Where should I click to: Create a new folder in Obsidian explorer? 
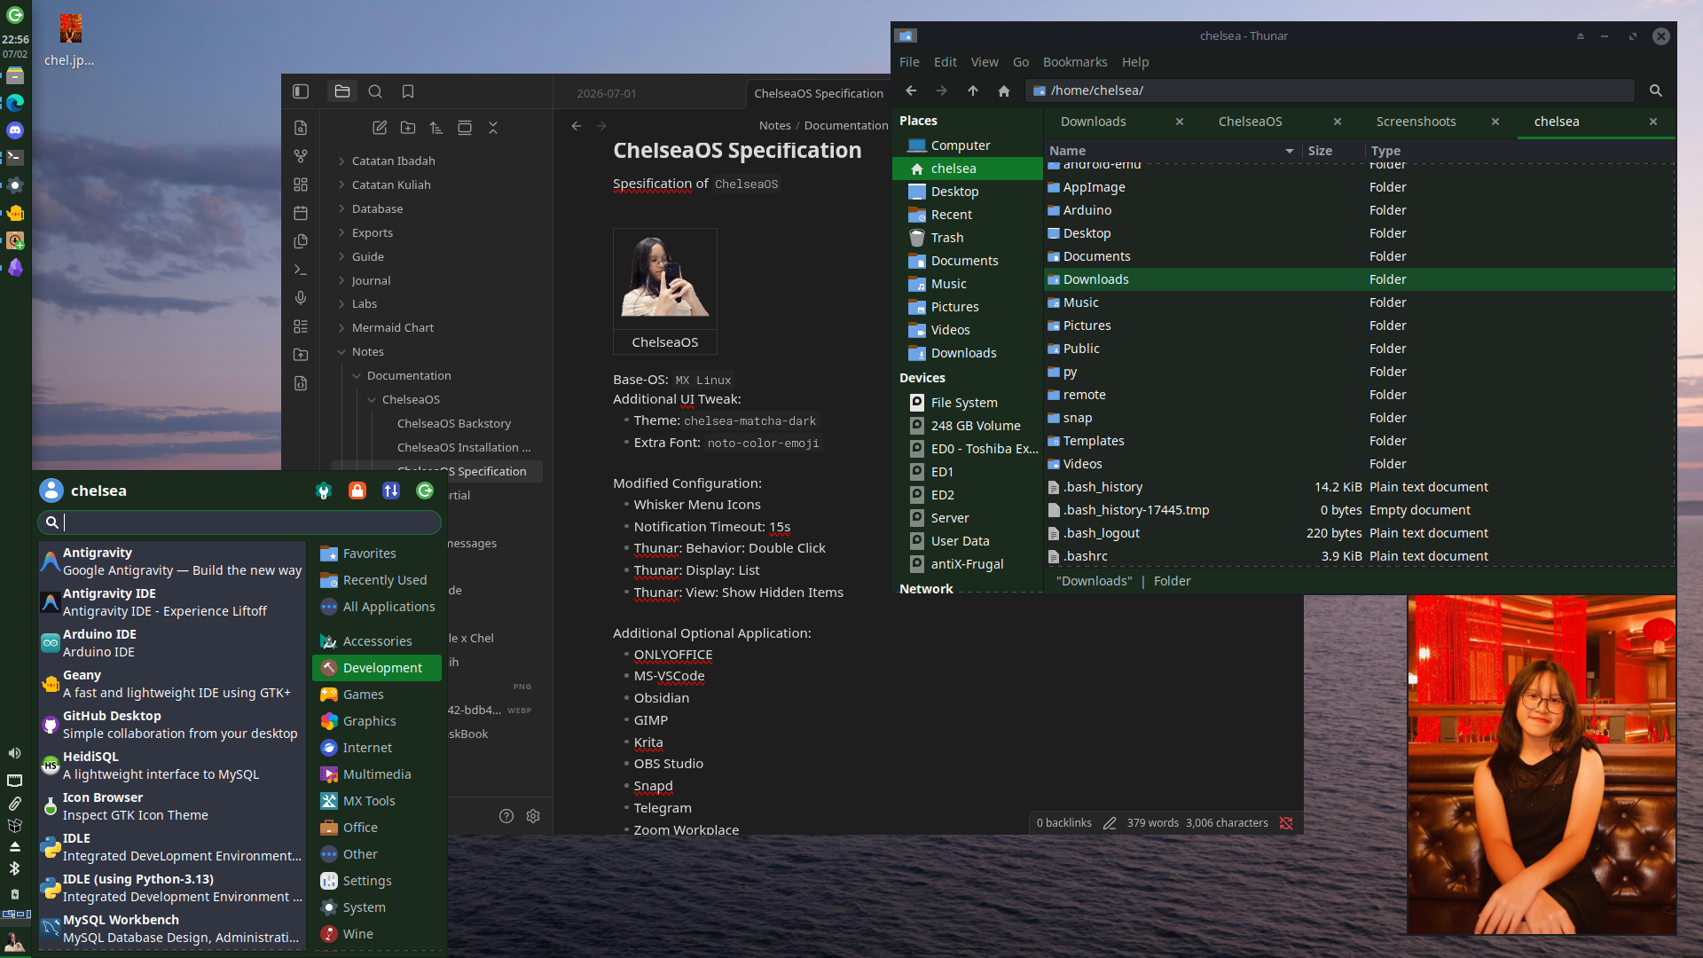[x=408, y=128]
